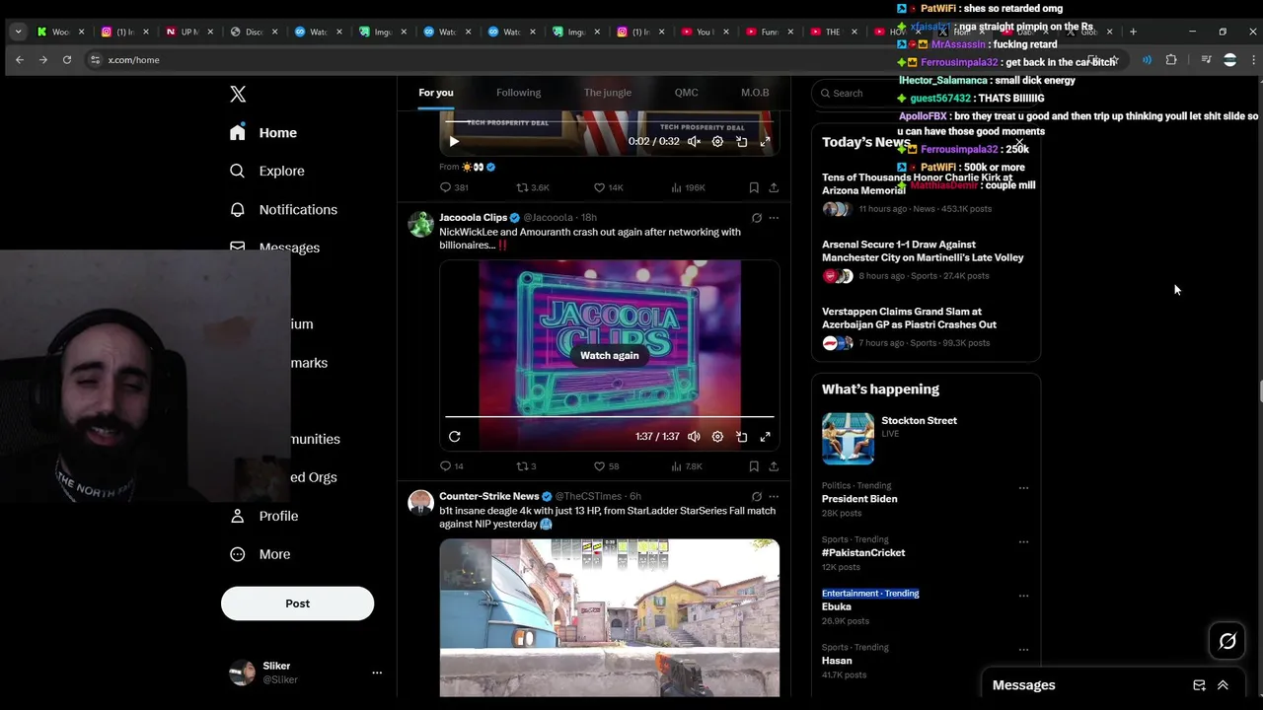Screen dimensions: 1263x710
Task: Fullscreen the top video
Action: (x=765, y=141)
